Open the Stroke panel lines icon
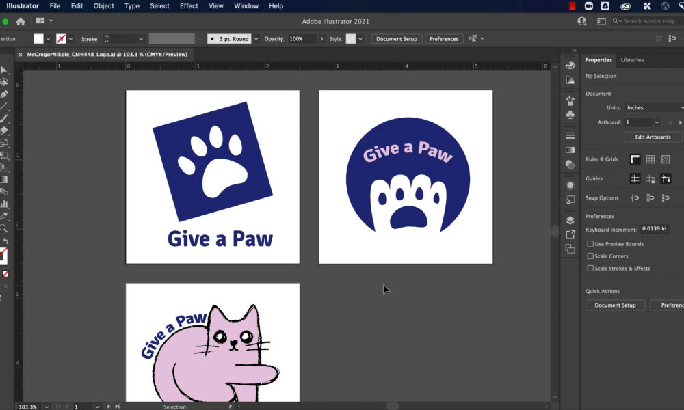The width and height of the screenshot is (684, 410). [570, 135]
